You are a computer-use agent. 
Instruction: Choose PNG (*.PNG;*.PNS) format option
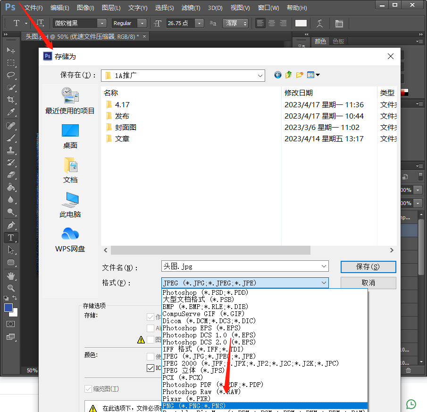point(264,406)
